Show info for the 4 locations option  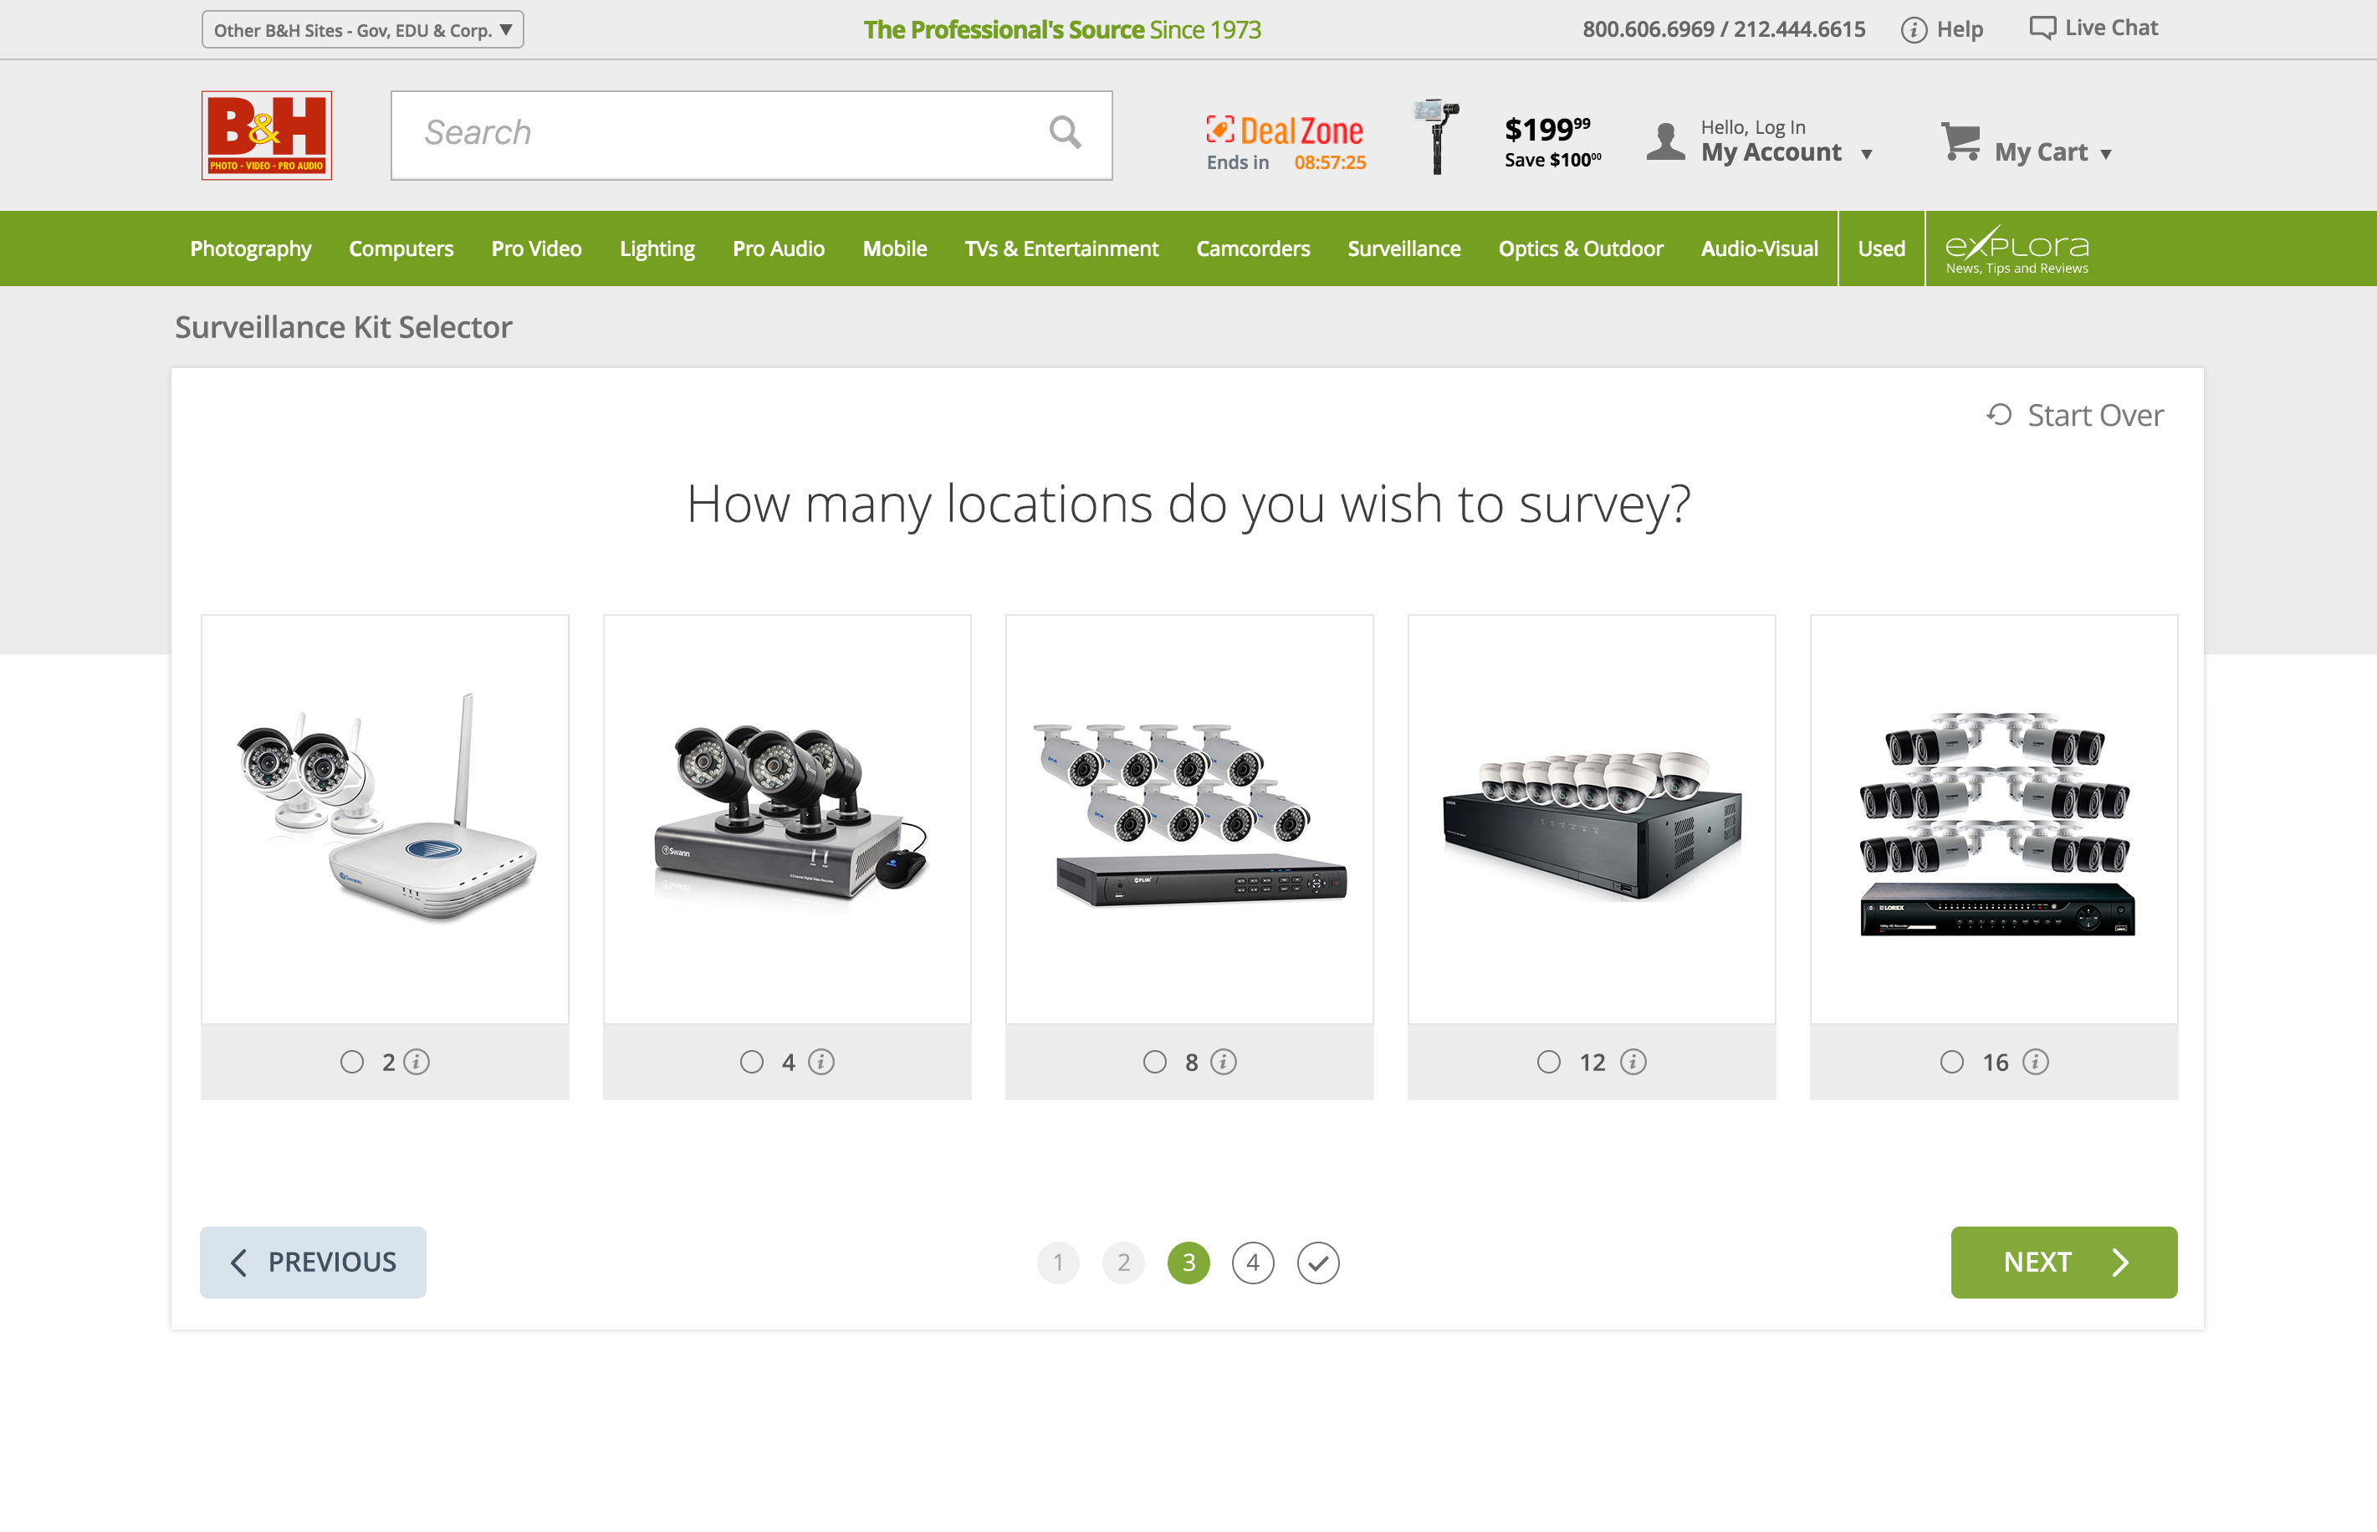pyautogui.click(x=821, y=1063)
